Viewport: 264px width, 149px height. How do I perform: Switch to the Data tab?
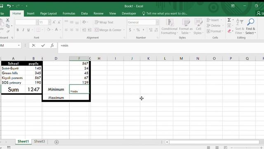pyautogui.click(x=84, y=13)
